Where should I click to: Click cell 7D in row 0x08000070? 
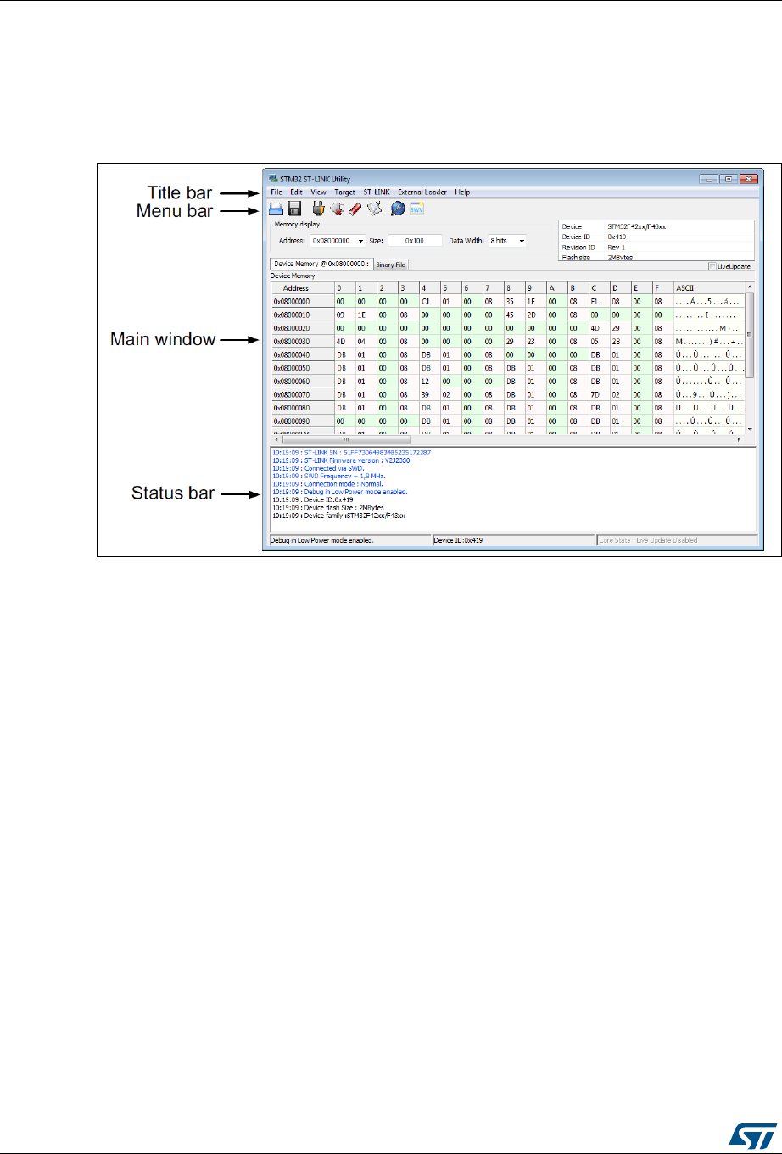click(x=599, y=394)
